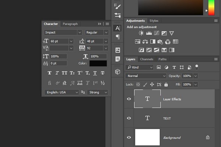Add a Color Lookup adjustment
This screenshot has height=147, width=221.
tap(175, 42)
